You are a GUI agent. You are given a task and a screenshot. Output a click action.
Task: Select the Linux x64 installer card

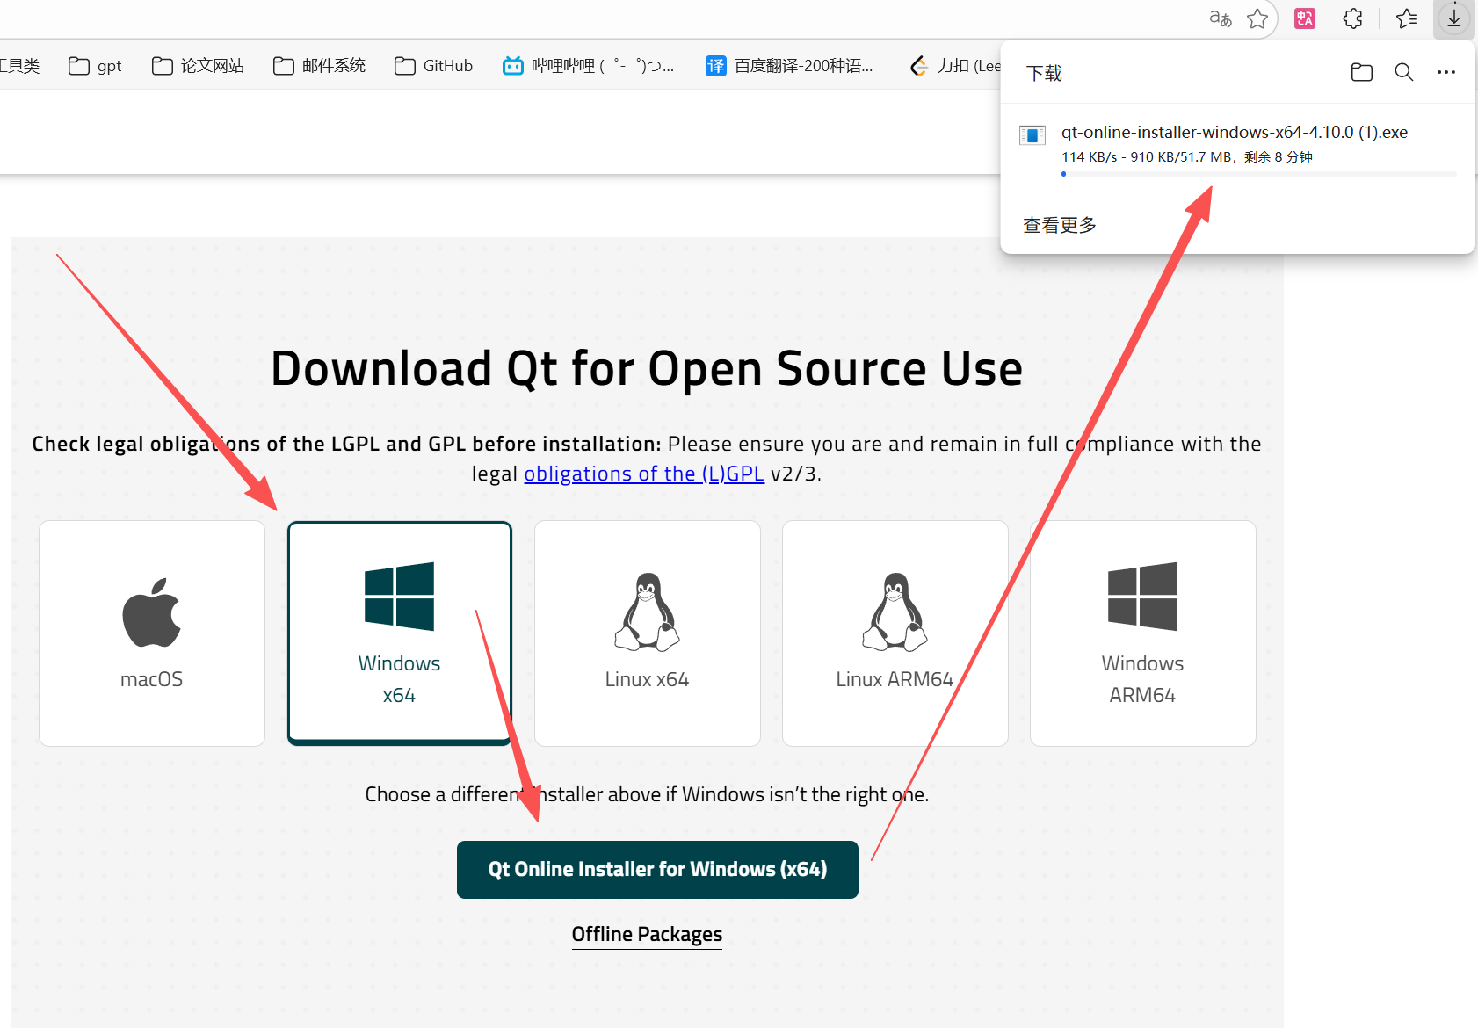[648, 633]
